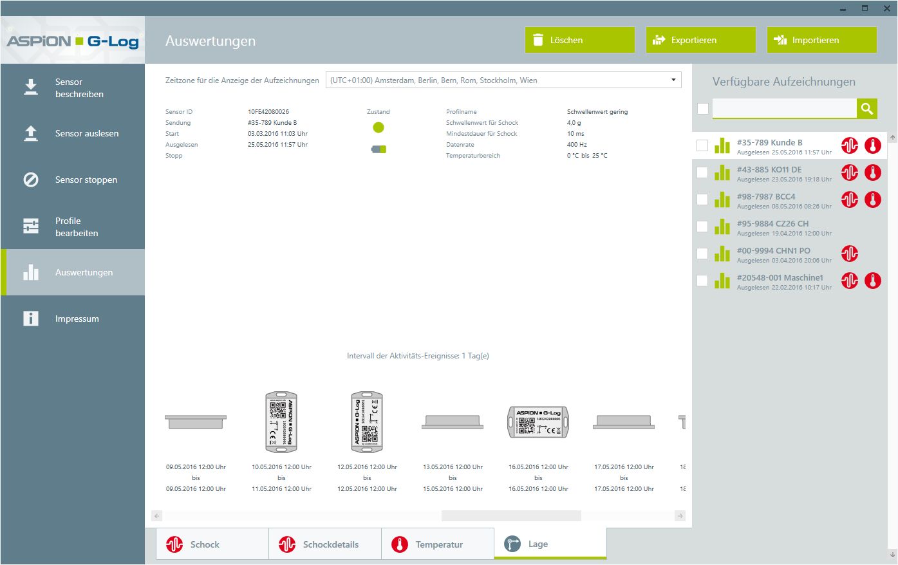Viewport: 898px width, 565px height.
Task: Click the Schwellenwert gering profile name
Action: tap(597, 112)
